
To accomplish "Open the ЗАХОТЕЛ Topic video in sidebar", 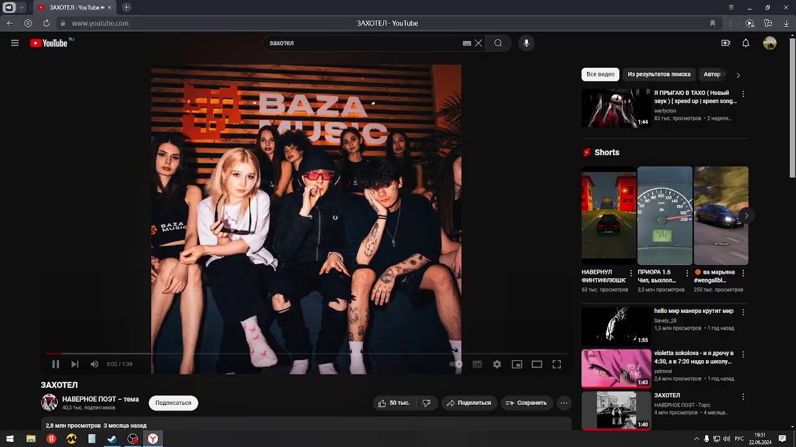I will (616, 410).
